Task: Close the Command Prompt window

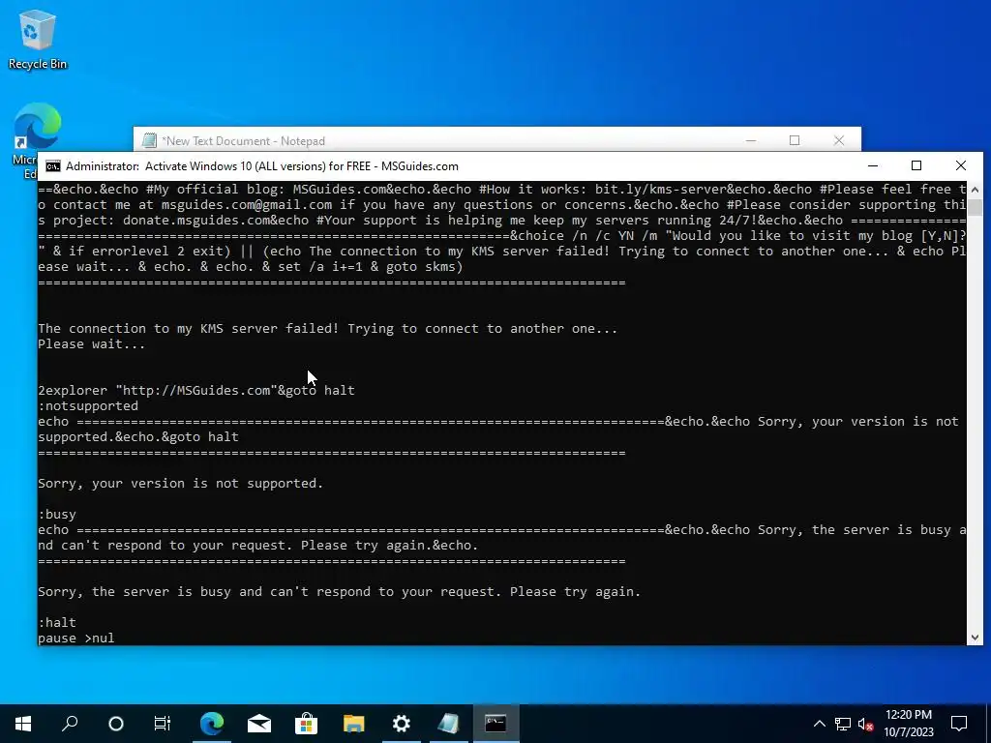Action: [x=961, y=165]
